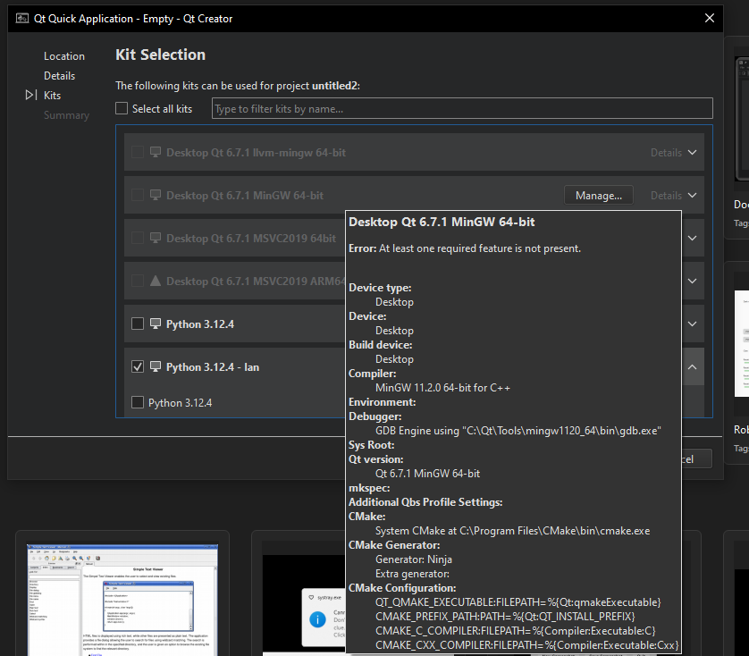Expand Details for the llvm-mingw 64-bit kit

pos(674,153)
